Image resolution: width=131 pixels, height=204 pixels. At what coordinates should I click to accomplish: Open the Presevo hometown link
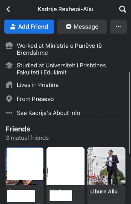pos(43,99)
